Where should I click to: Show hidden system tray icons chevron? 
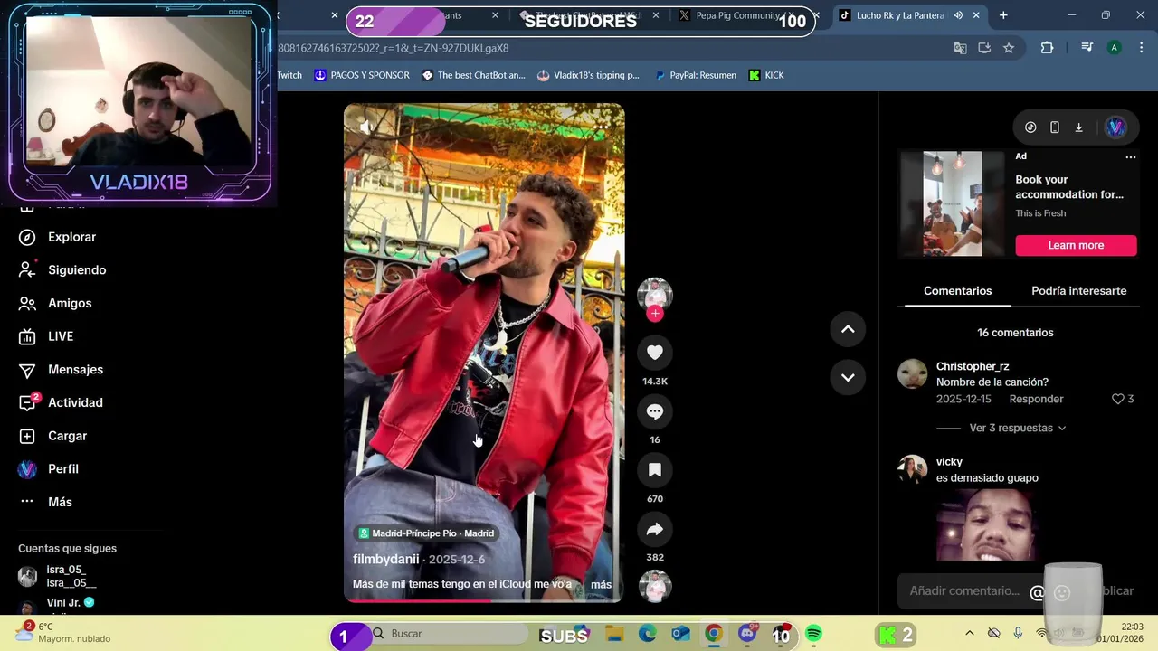(x=970, y=634)
